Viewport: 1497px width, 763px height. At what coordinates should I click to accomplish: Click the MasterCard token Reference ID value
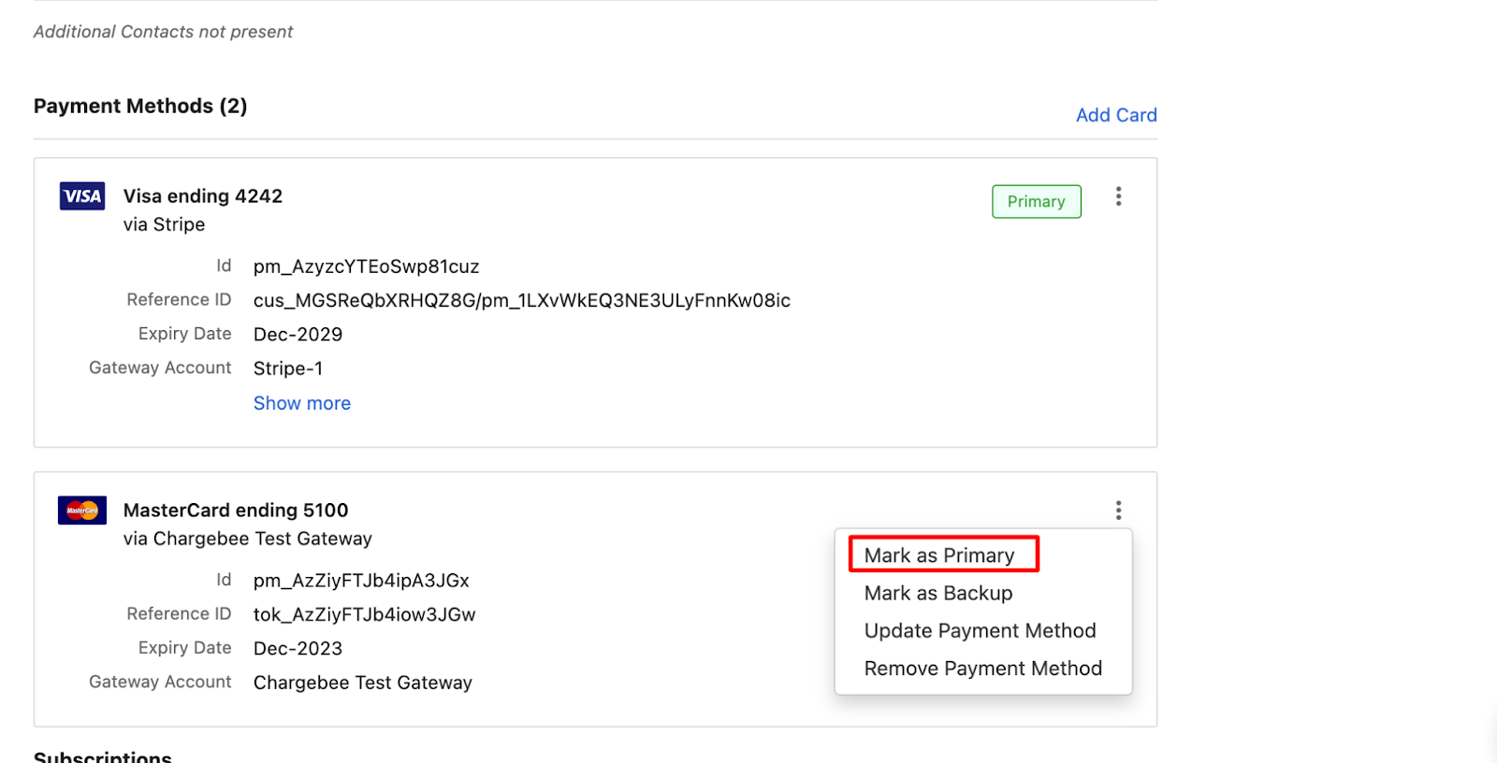[x=364, y=615]
